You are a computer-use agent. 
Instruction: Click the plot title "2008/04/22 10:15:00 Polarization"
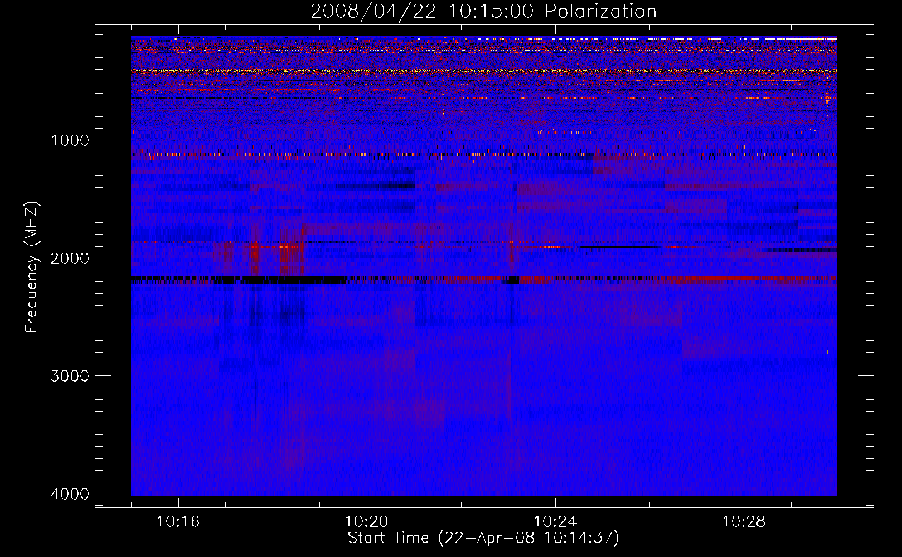[483, 11]
